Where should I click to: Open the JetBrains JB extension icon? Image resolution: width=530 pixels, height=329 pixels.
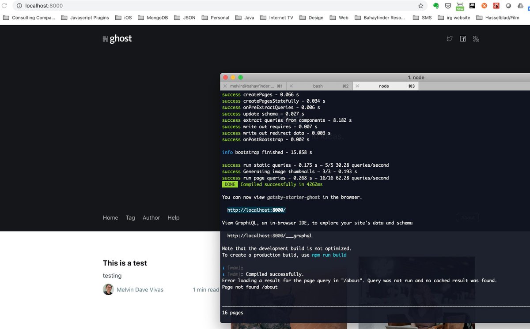tap(472, 6)
